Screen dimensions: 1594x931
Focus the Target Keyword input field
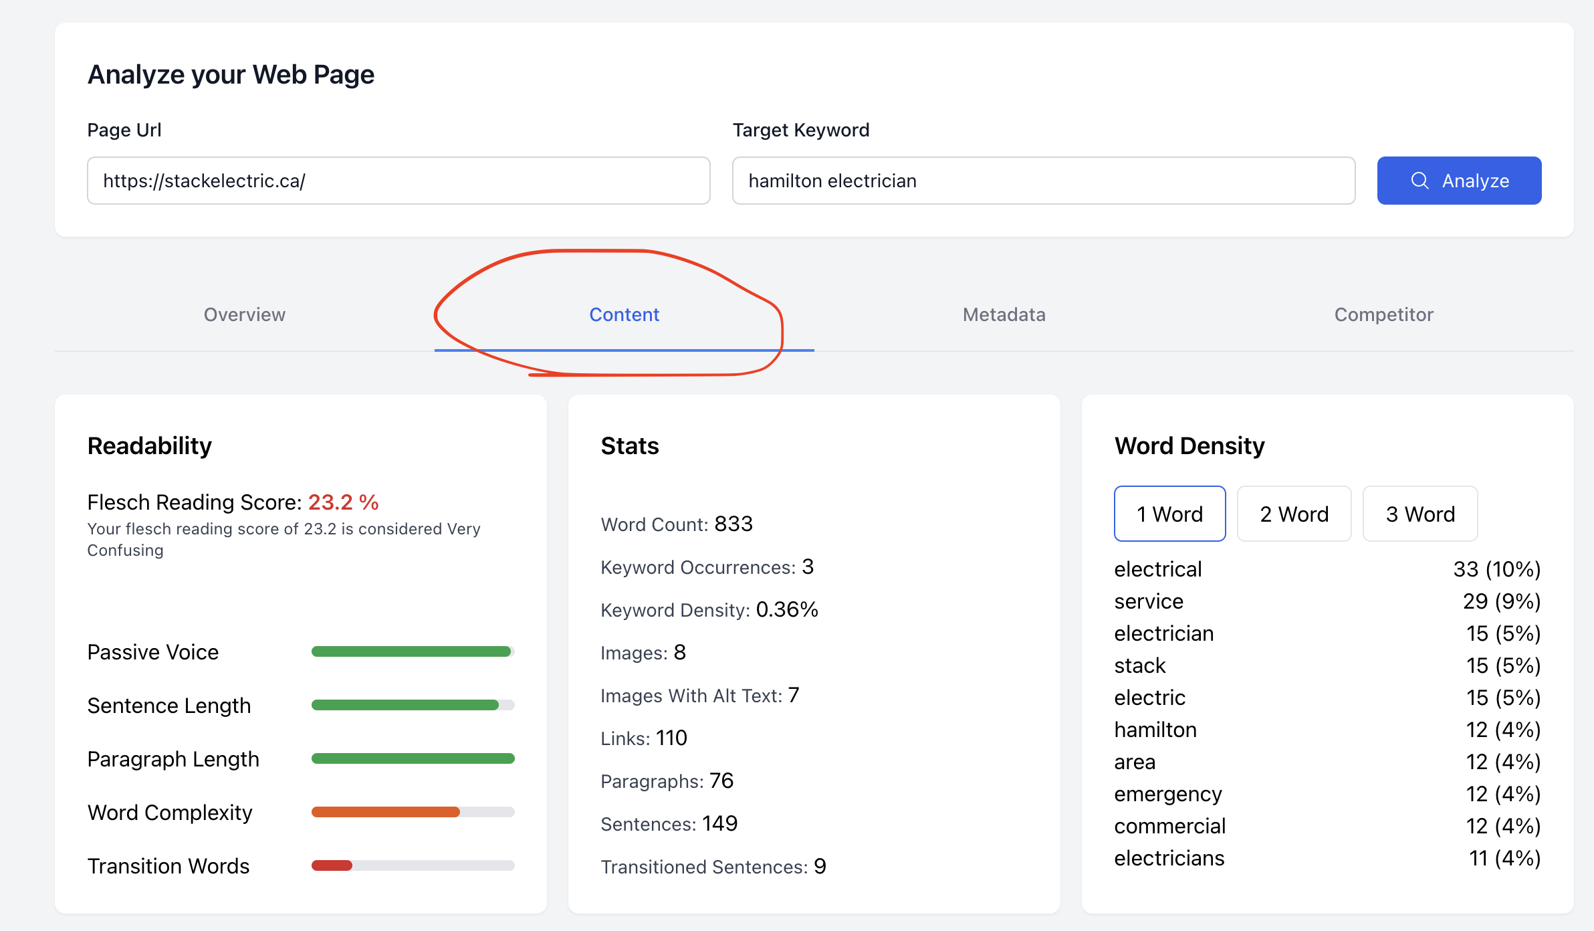coord(1044,181)
